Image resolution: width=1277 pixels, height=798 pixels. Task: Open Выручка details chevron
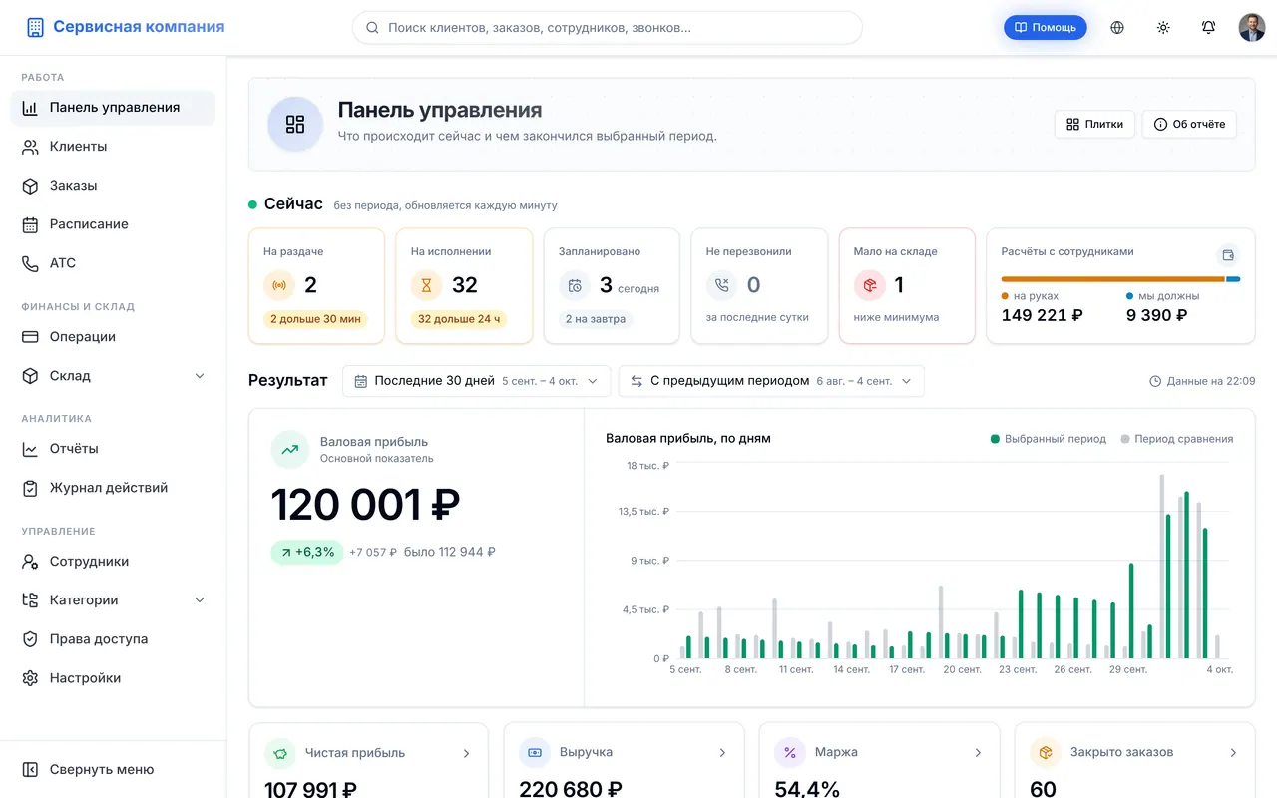(x=722, y=753)
